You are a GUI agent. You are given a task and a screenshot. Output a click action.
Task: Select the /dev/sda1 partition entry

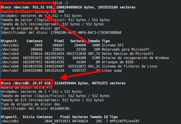[x=10, y=45]
